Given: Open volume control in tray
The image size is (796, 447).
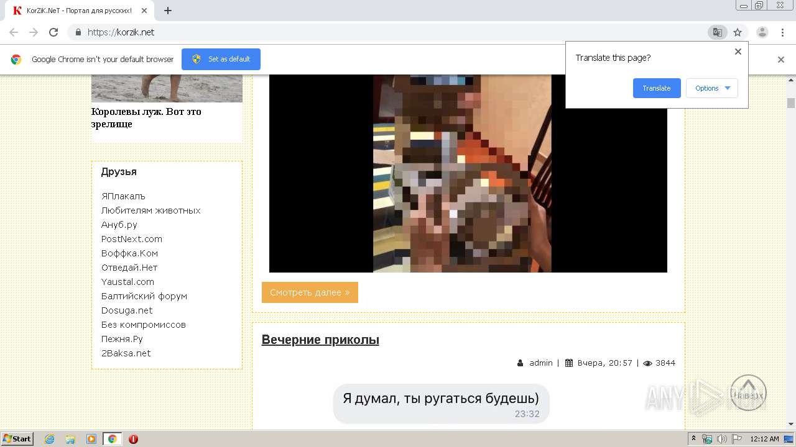Looking at the screenshot, I should tap(722, 439).
